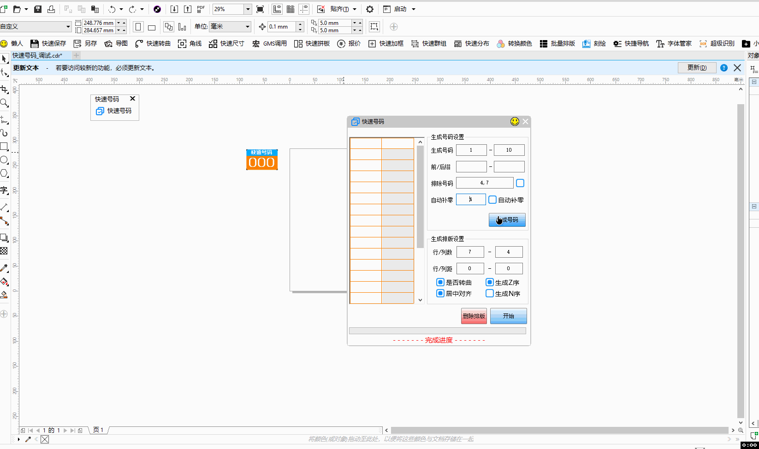The image size is (759, 449).
Task: Select the Transparency checkerboard tool
Action: coord(4,251)
